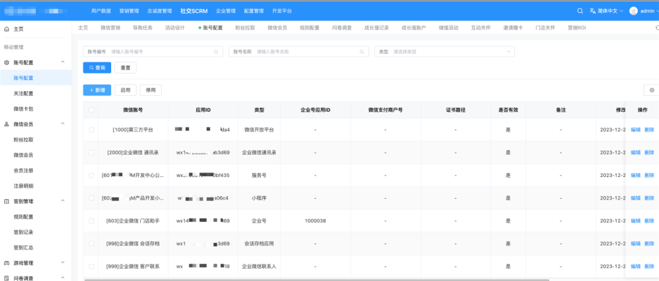
Task: Check the [603]企业微信 门店助手 row checkbox
Action: (x=92, y=221)
